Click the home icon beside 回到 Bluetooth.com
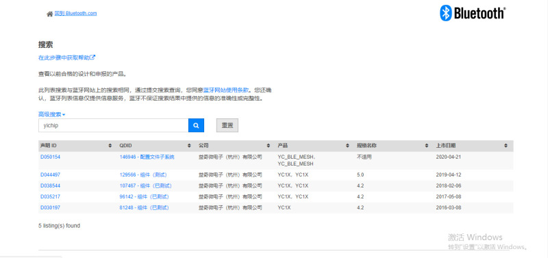548x258 pixels. point(49,14)
